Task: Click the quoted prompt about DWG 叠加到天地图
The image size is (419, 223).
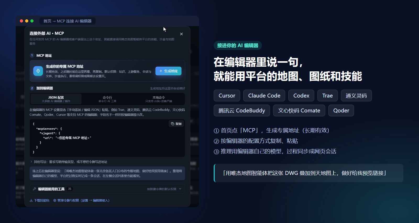Action: point(308,173)
